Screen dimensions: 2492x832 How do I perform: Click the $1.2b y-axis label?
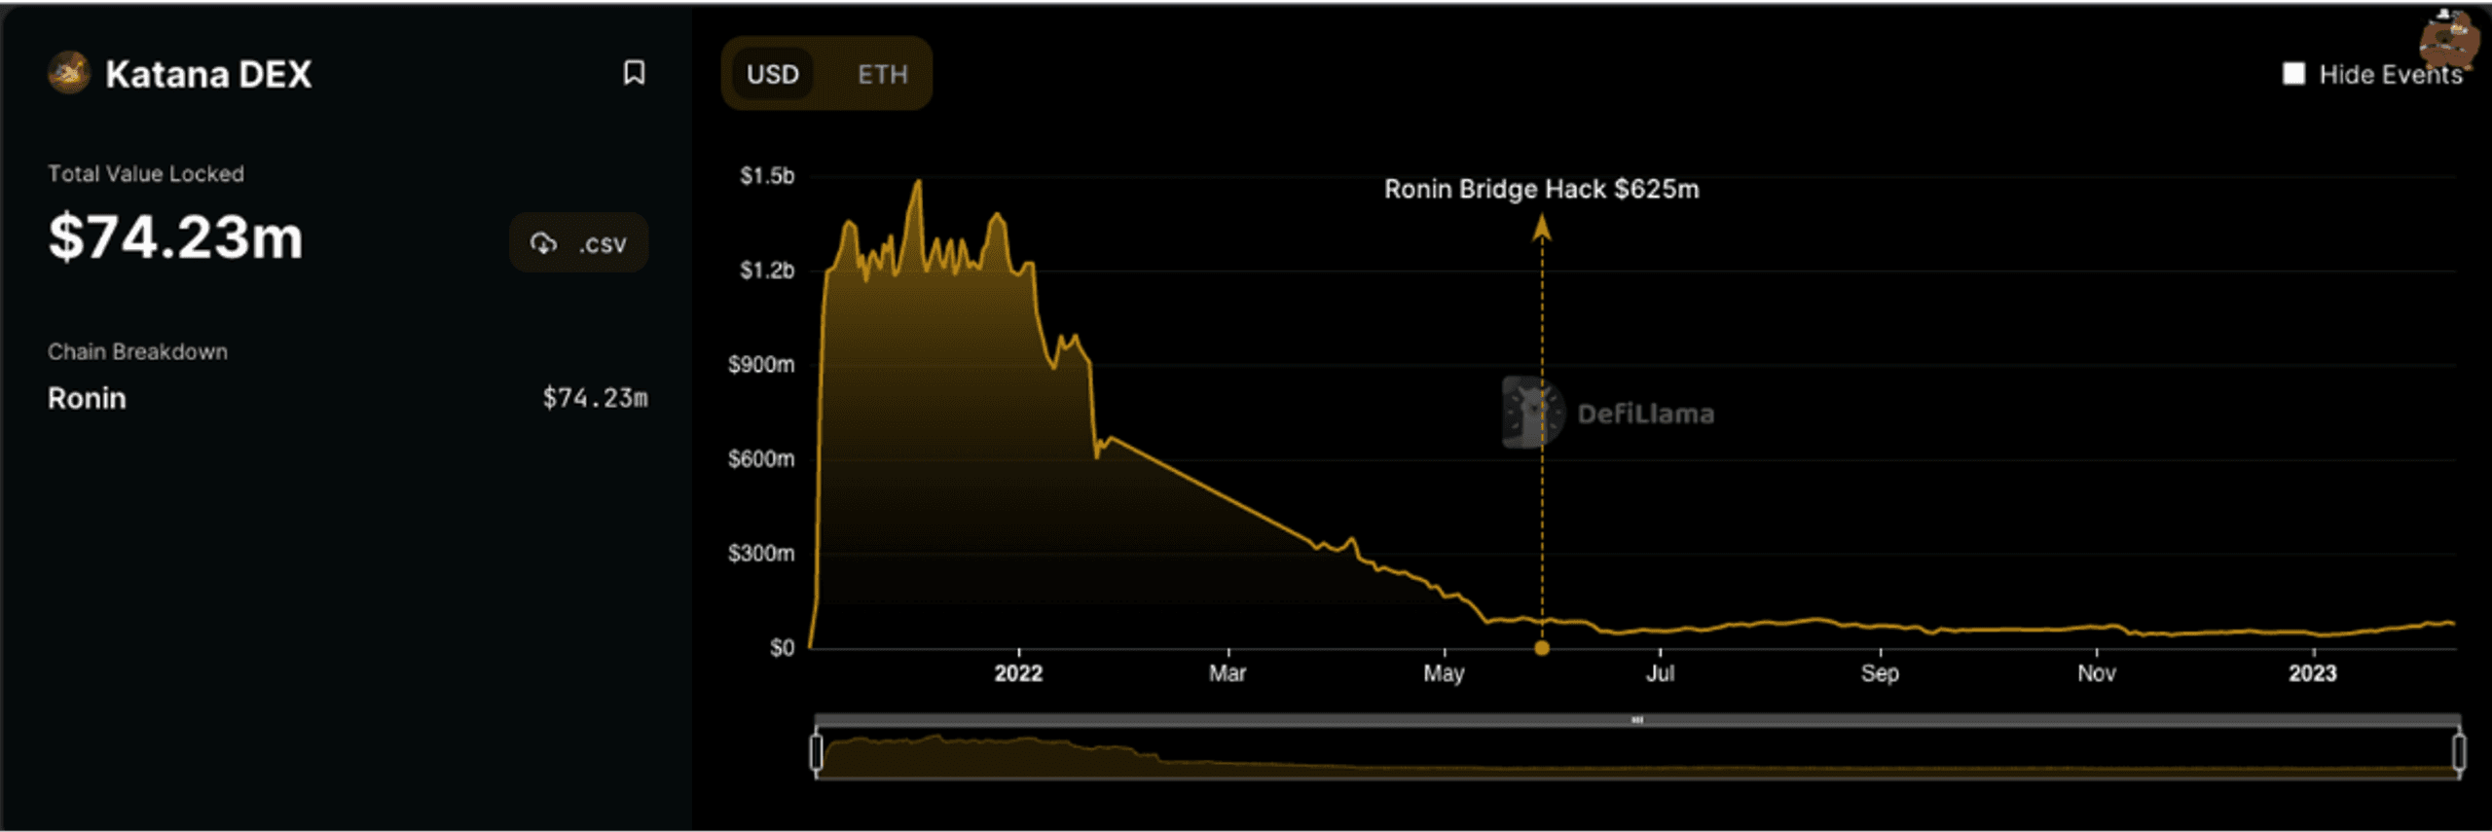click(767, 271)
